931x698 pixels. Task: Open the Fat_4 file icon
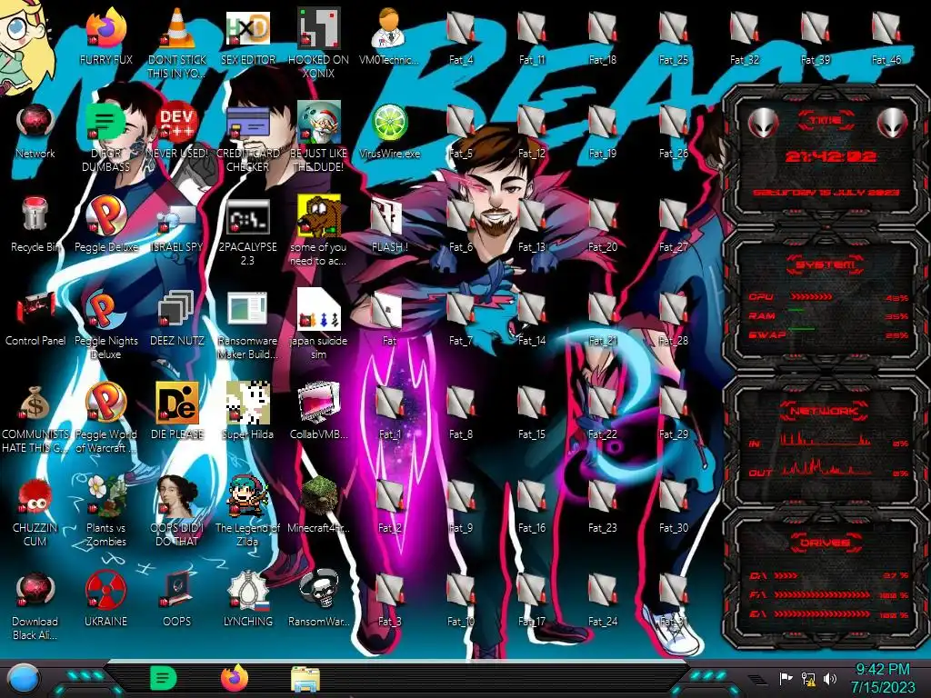[460, 28]
